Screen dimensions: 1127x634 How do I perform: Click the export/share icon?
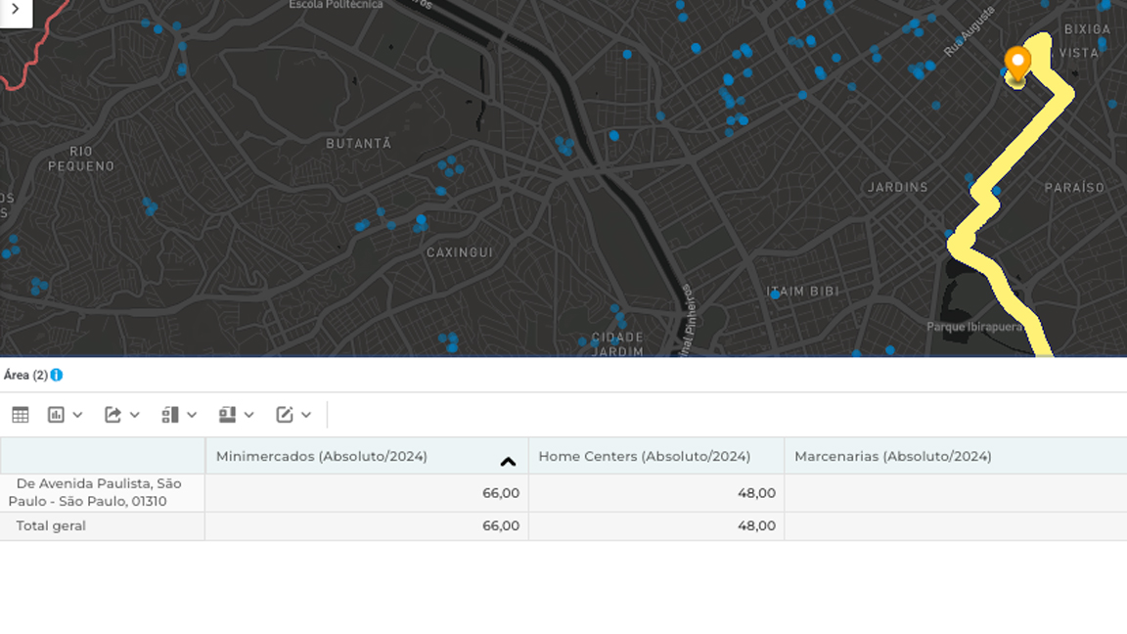click(x=113, y=415)
